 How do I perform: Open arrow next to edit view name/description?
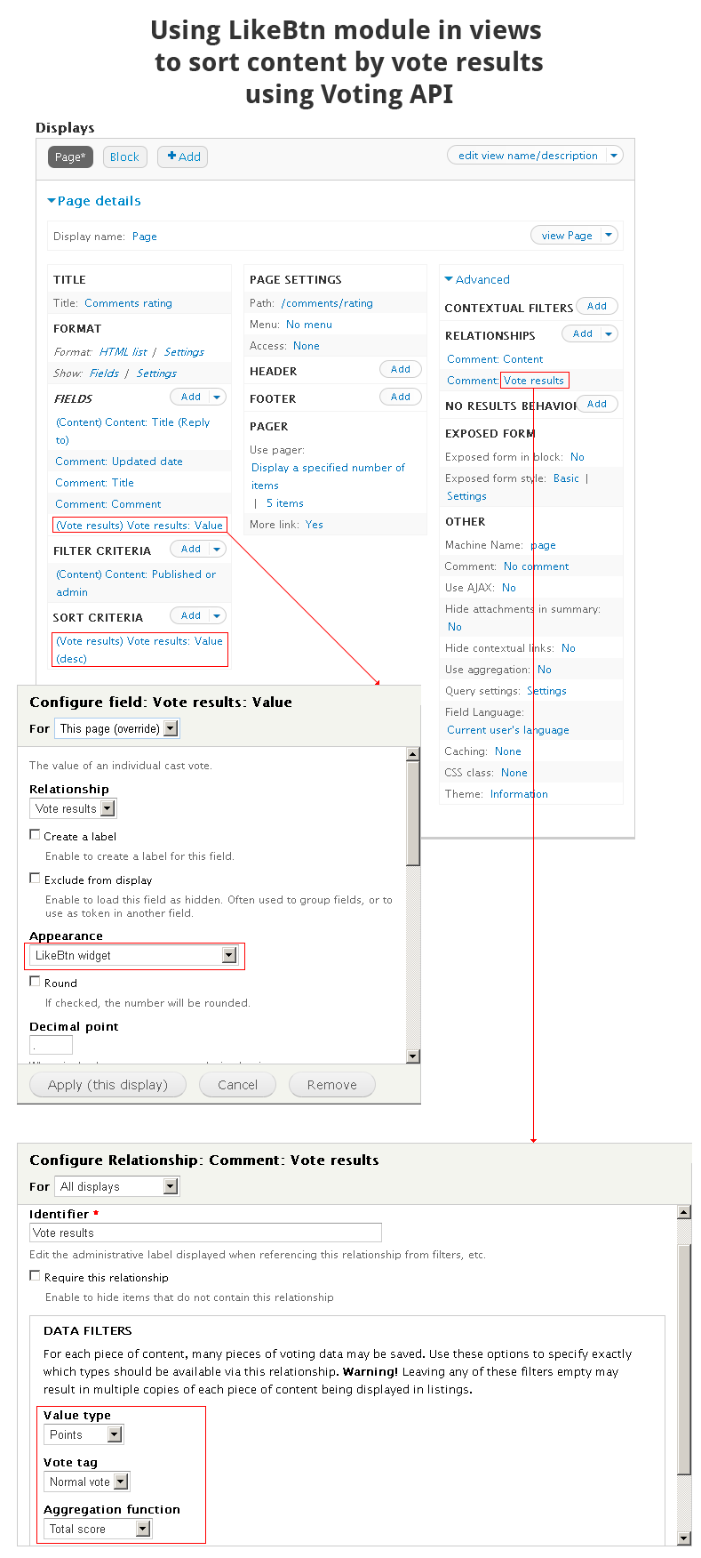(614, 156)
